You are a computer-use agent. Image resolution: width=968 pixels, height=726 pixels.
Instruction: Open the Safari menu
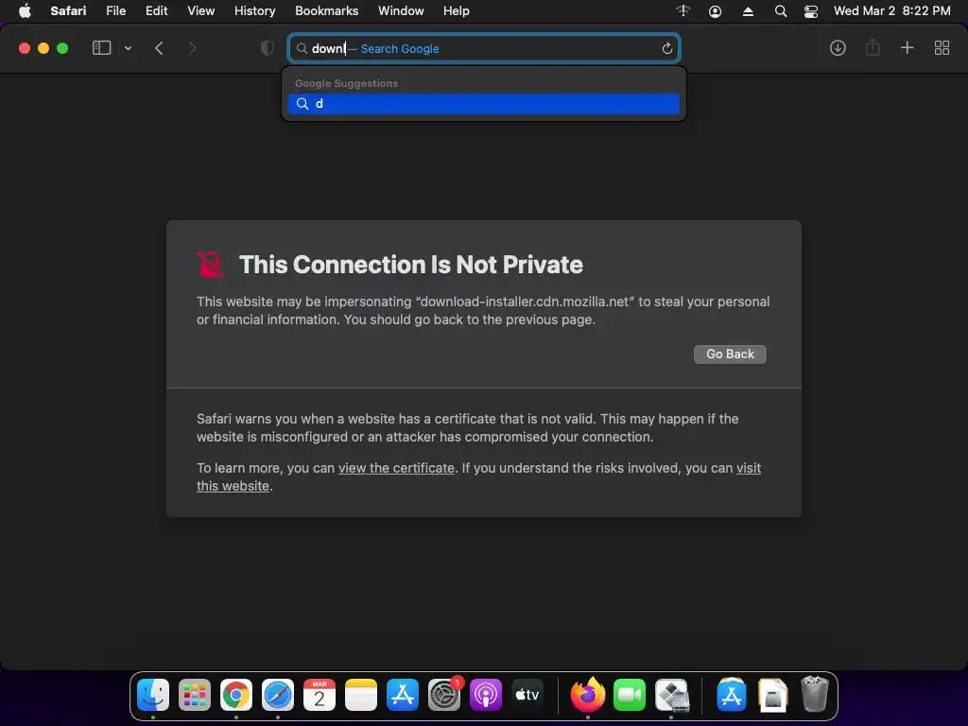[68, 11]
